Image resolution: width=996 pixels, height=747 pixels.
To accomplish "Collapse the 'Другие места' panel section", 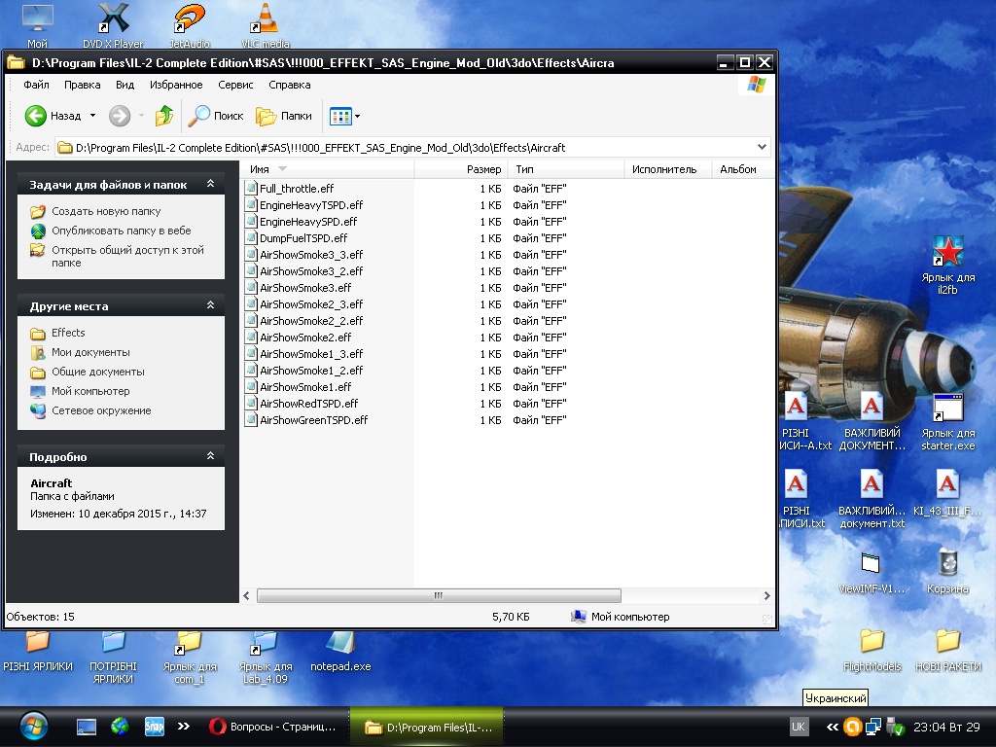I will click(x=210, y=305).
